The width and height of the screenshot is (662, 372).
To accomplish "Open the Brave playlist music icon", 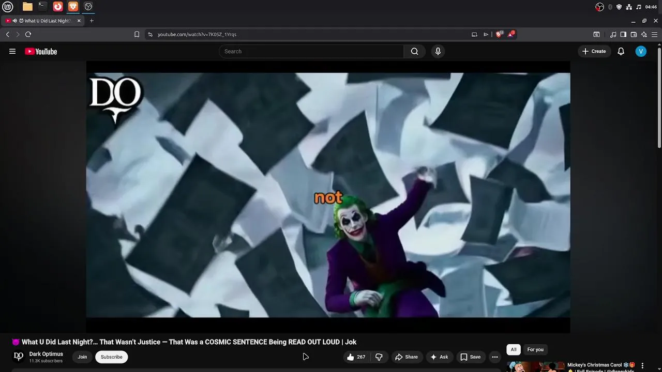I will click(613, 35).
